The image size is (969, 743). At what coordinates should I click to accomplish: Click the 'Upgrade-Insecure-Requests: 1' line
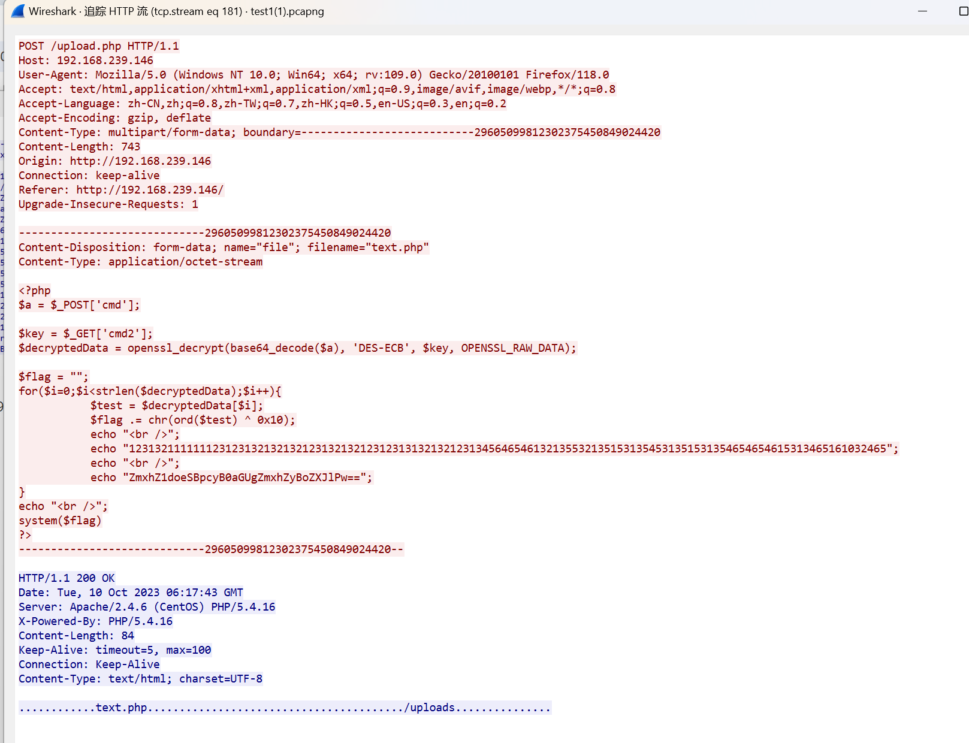coord(108,204)
